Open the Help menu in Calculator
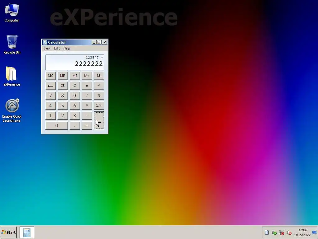This screenshot has height=239, width=318. pyautogui.click(x=66, y=48)
